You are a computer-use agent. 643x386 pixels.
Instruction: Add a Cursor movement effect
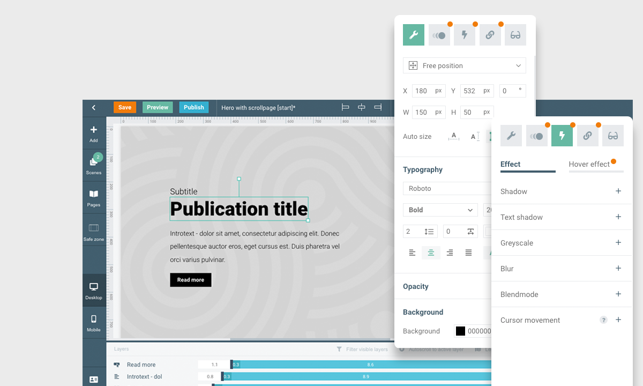tap(618, 320)
